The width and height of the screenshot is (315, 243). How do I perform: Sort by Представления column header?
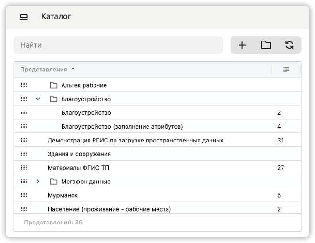(x=43, y=70)
